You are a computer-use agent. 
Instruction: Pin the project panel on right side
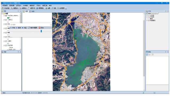point(166,11)
